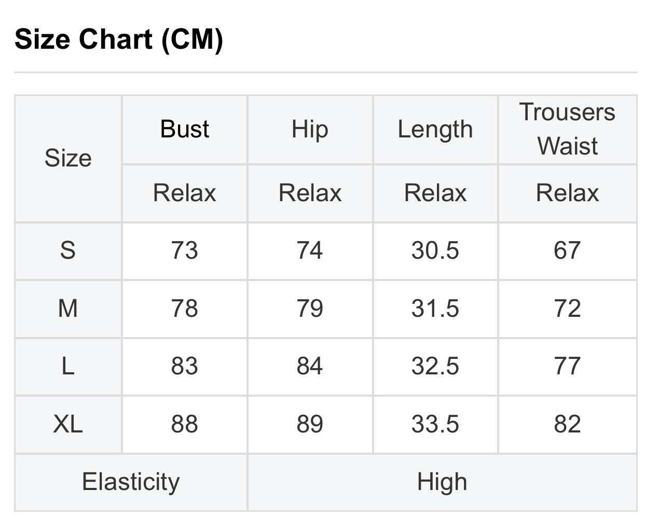Select the Size column header cell

point(68,158)
